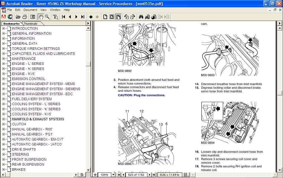Select the Hand tool
The image size is (283, 178).
point(41,17)
